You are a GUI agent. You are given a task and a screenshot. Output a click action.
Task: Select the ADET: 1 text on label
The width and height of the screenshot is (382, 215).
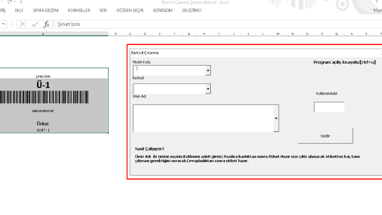coord(43,130)
